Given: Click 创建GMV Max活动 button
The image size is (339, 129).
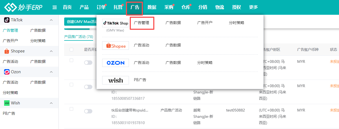Looking at the screenshot, I should (81, 22).
